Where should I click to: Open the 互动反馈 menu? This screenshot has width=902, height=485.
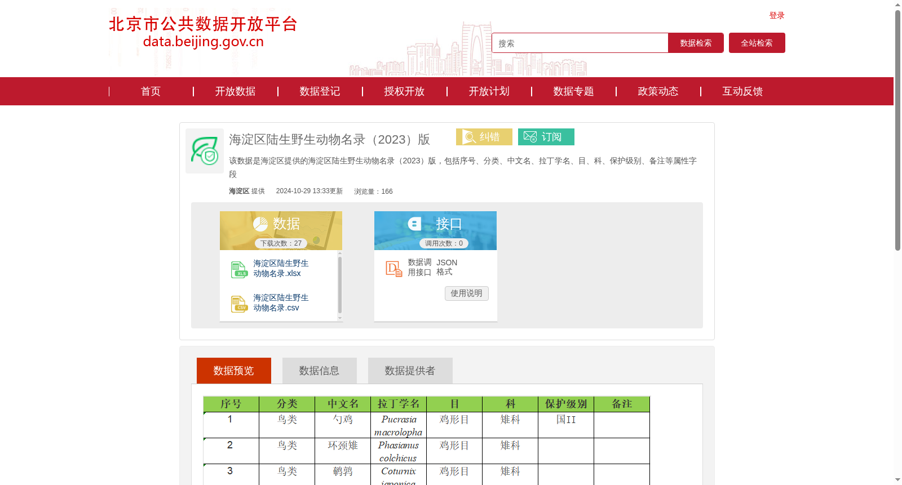(x=742, y=91)
